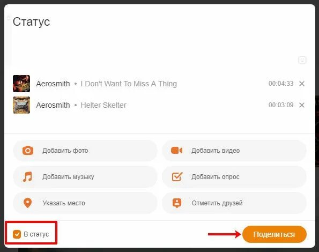Choose Добавить опрос
This screenshot has height=252, width=319.
pos(234,176)
